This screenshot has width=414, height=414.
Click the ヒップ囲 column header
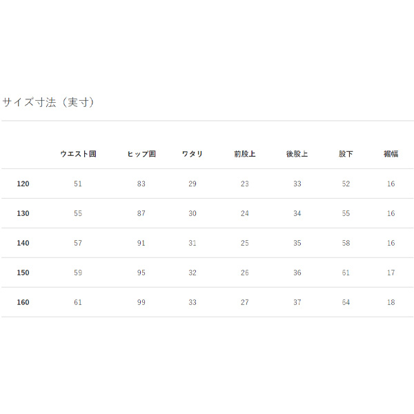(x=141, y=154)
